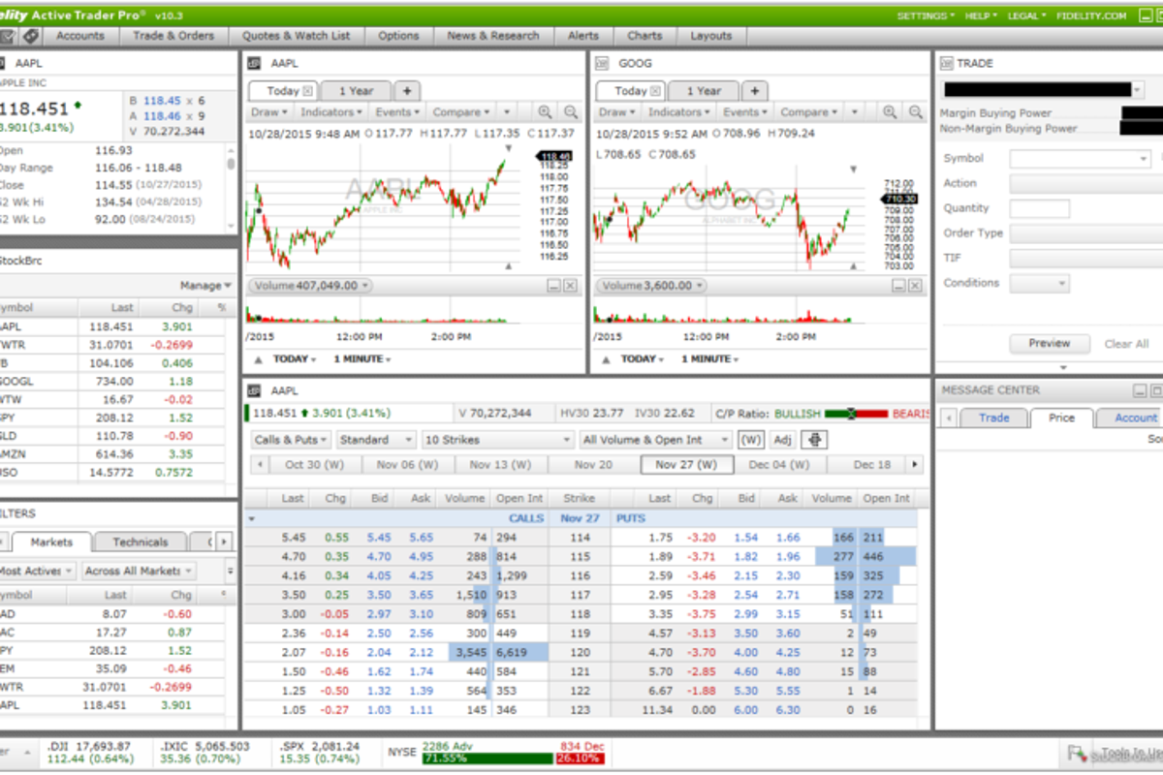Click the GOOG chart panel link icon

(603, 64)
